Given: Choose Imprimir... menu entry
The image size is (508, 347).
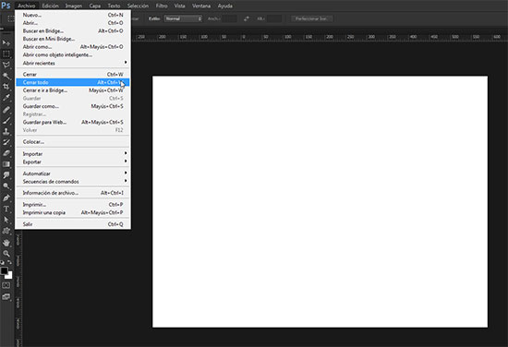Looking at the screenshot, I should click(x=73, y=205).
